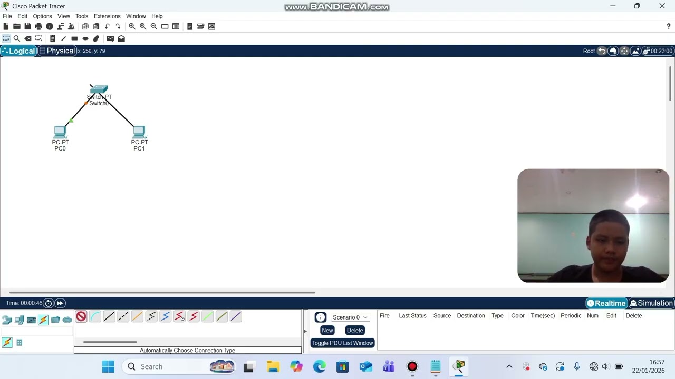
Task: Add a Simple PDU envelope
Action: click(110, 38)
